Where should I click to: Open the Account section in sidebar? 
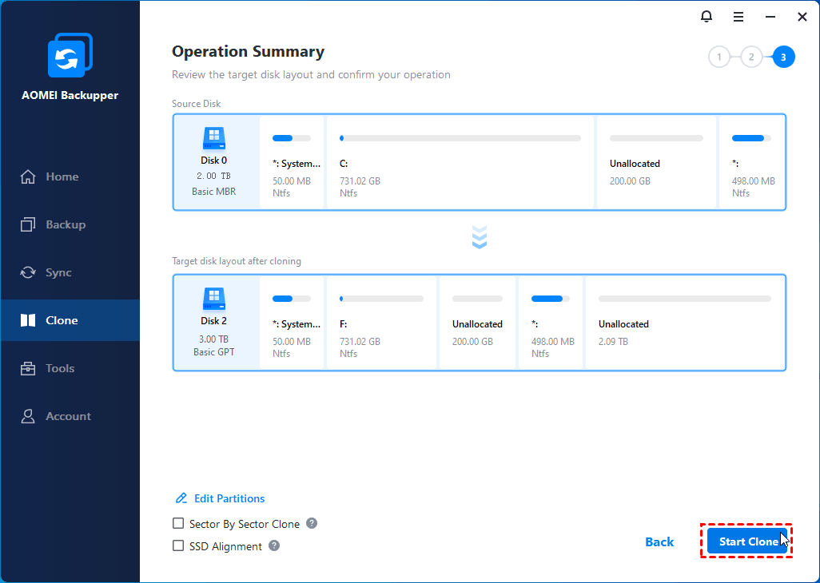[68, 416]
